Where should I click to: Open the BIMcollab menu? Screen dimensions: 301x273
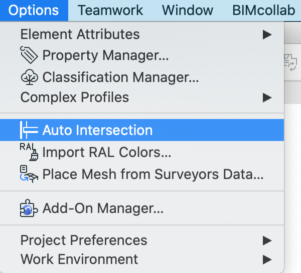(264, 10)
